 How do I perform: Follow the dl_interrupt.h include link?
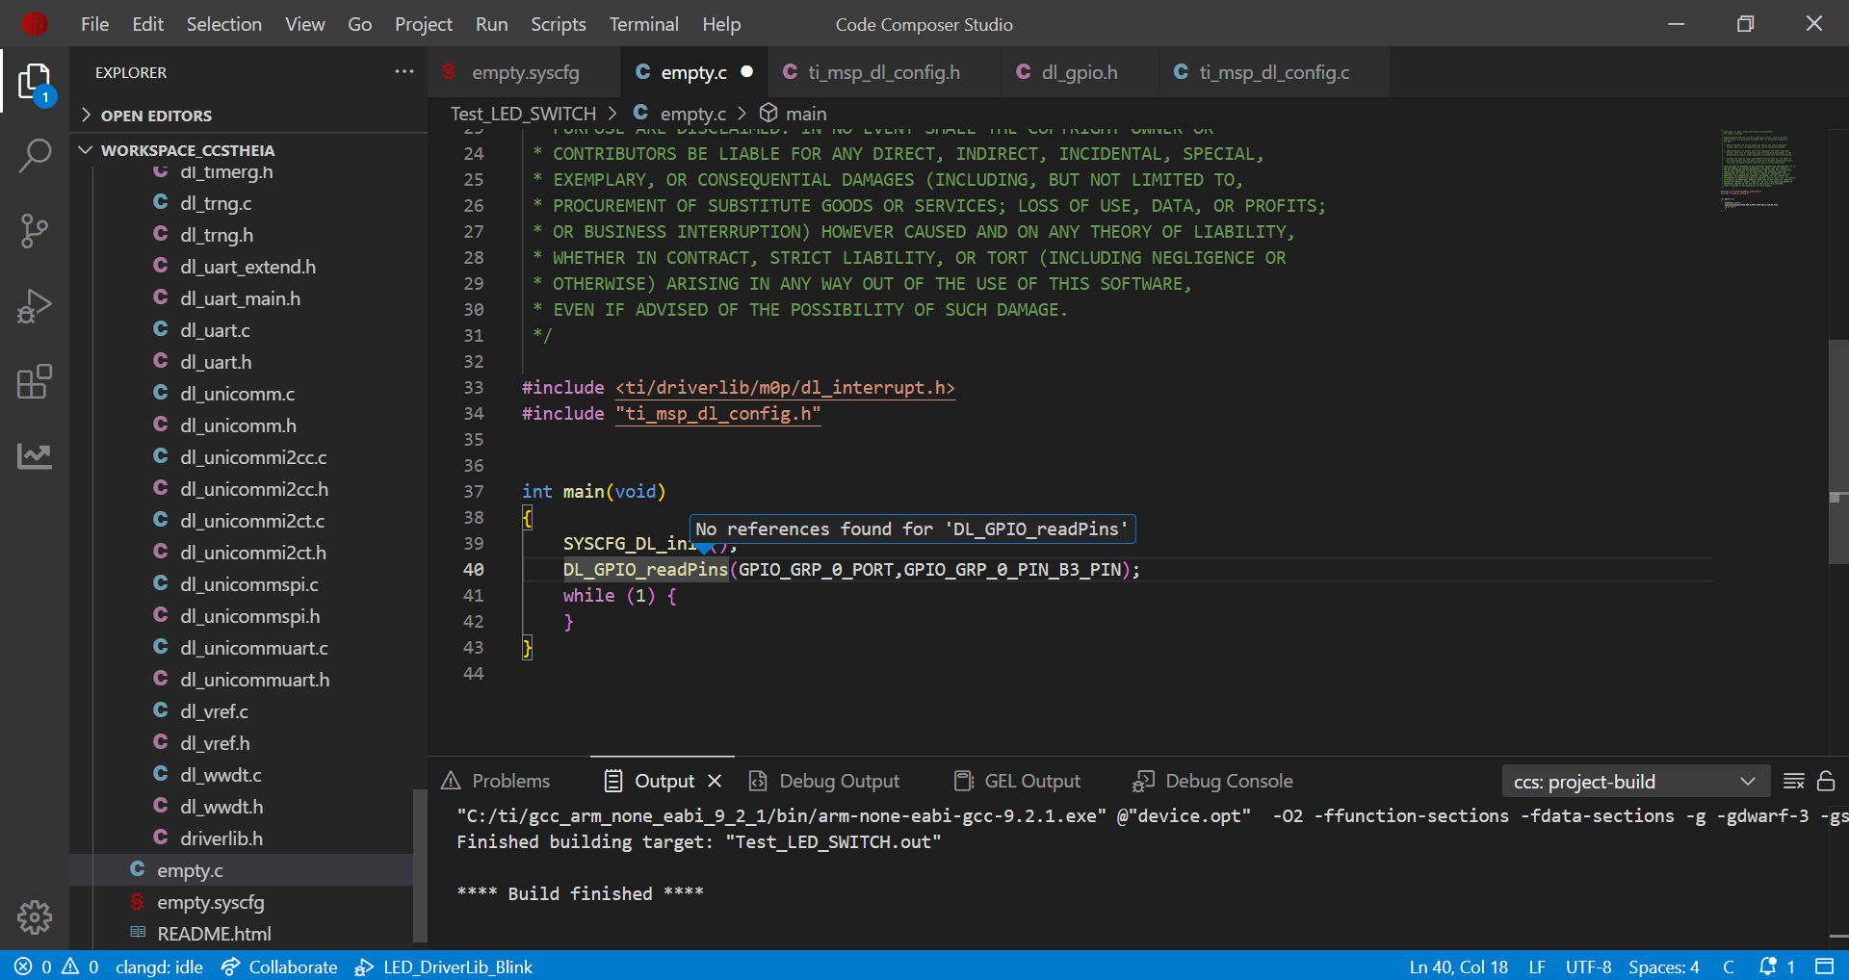click(x=786, y=387)
